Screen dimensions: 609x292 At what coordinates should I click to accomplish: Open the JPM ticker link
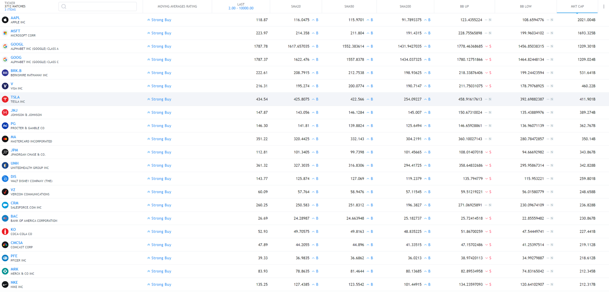click(x=14, y=150)
